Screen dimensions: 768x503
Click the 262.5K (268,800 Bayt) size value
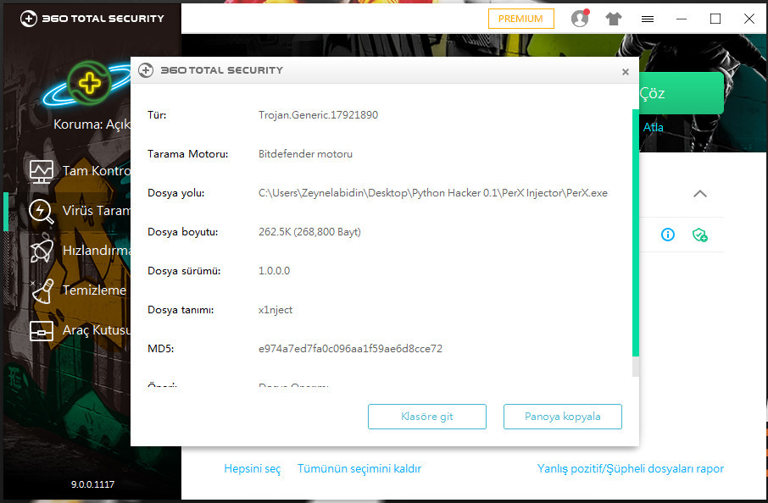[x=309, y=232]
